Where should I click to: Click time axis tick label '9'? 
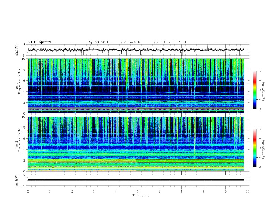tap(225, 191)
